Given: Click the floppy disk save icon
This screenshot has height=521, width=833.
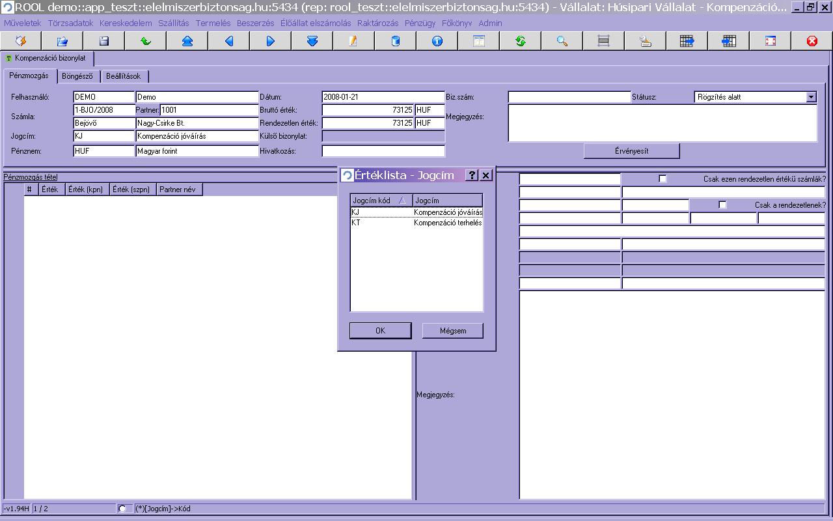Looking at the screenshot, I should tap(103, 41).
